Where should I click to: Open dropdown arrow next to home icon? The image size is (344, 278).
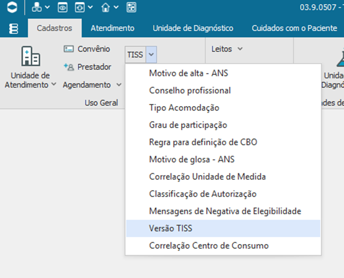(x=116, y=7)
